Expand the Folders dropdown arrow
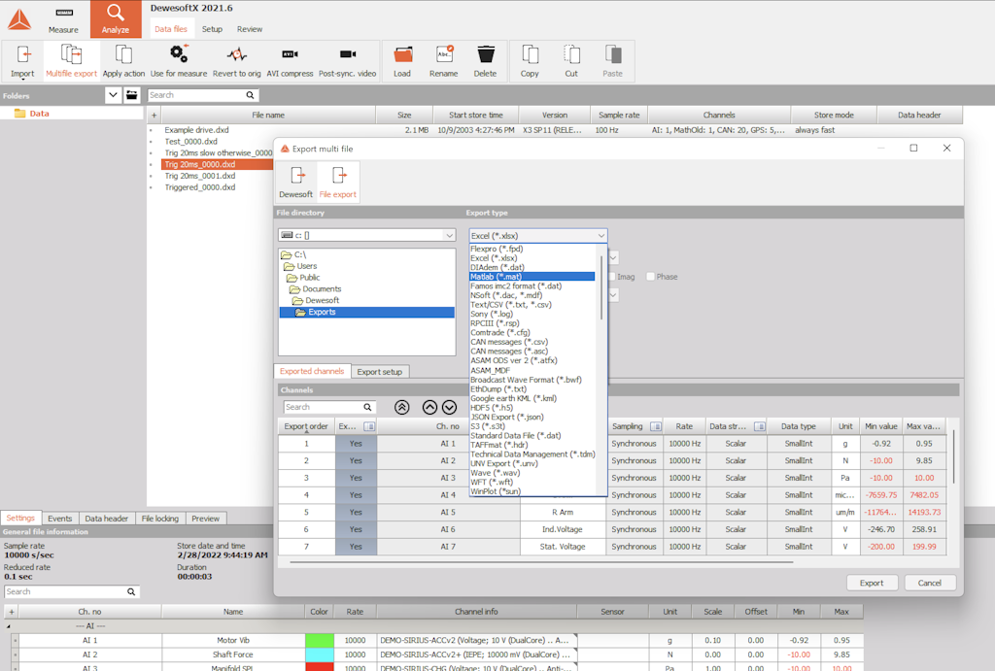Image resolution: width=995 pixels, height=671 pixels. 113,95
